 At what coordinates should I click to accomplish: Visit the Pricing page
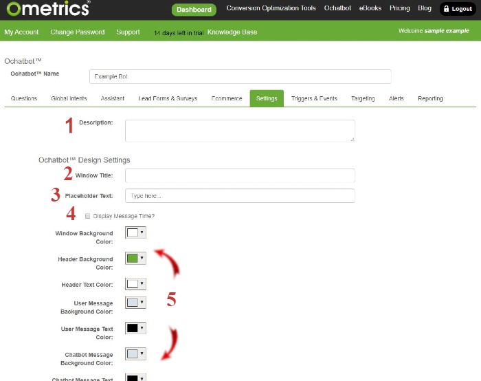pyautogui.click(x=400, y=8)
